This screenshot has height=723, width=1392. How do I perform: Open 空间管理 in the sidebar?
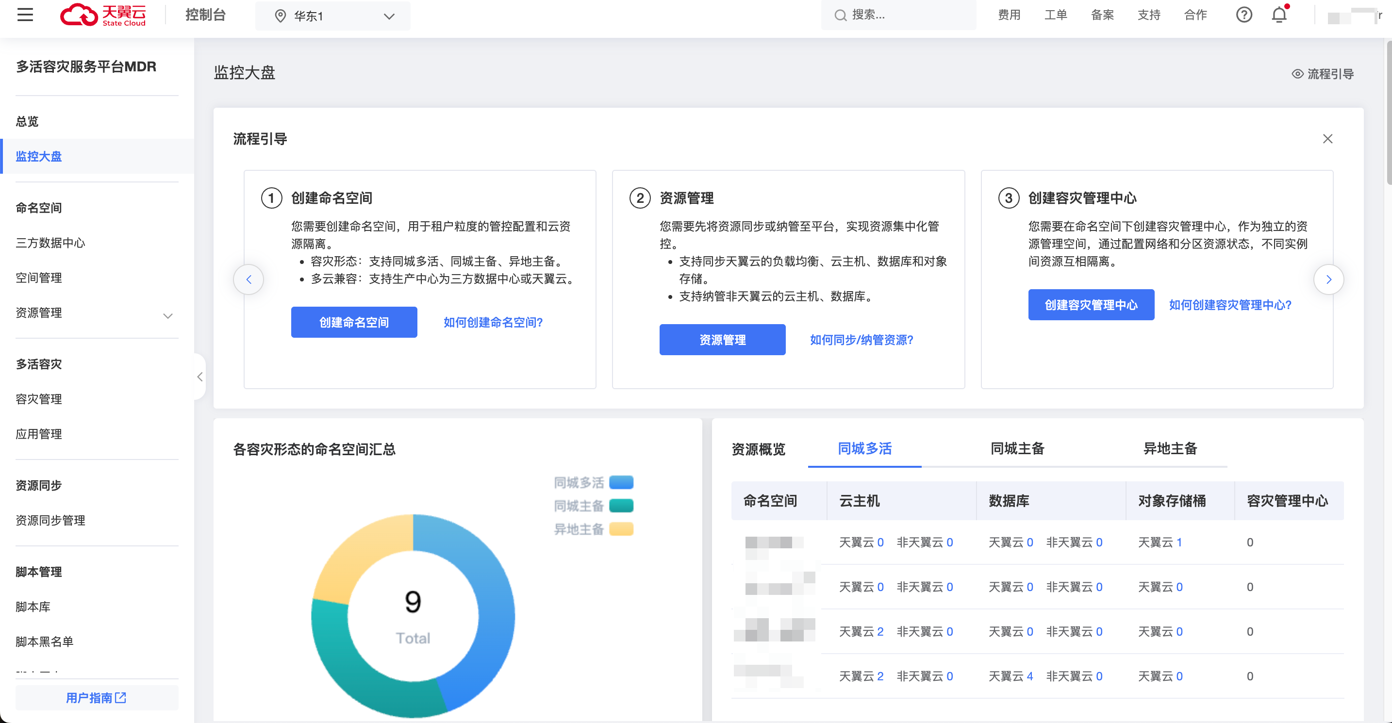[38, 278]
